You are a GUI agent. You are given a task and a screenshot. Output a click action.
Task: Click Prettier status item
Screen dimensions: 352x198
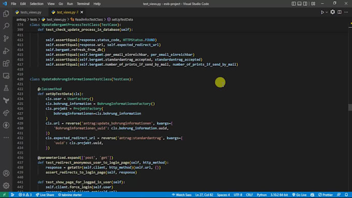click(x=326, y=195)
